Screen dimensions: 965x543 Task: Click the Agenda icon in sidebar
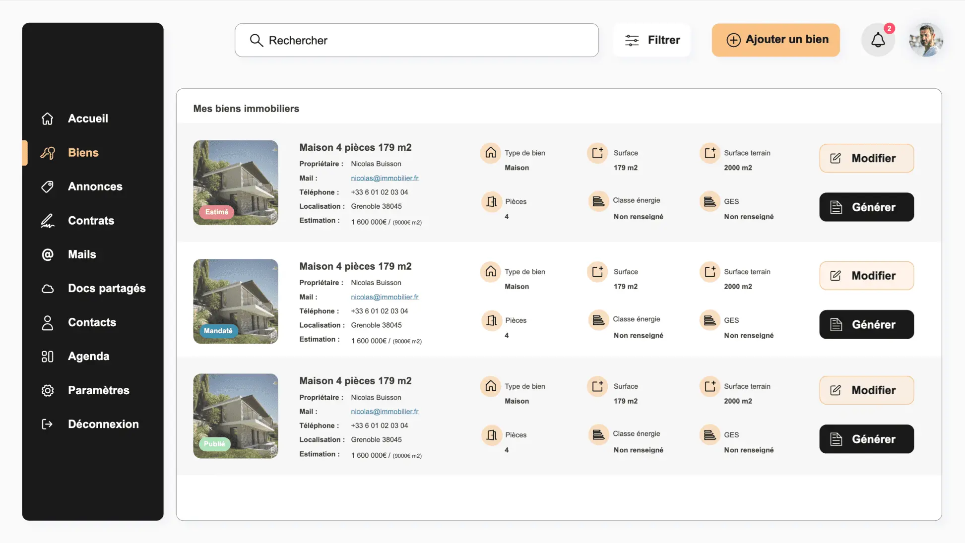[47, 357]
